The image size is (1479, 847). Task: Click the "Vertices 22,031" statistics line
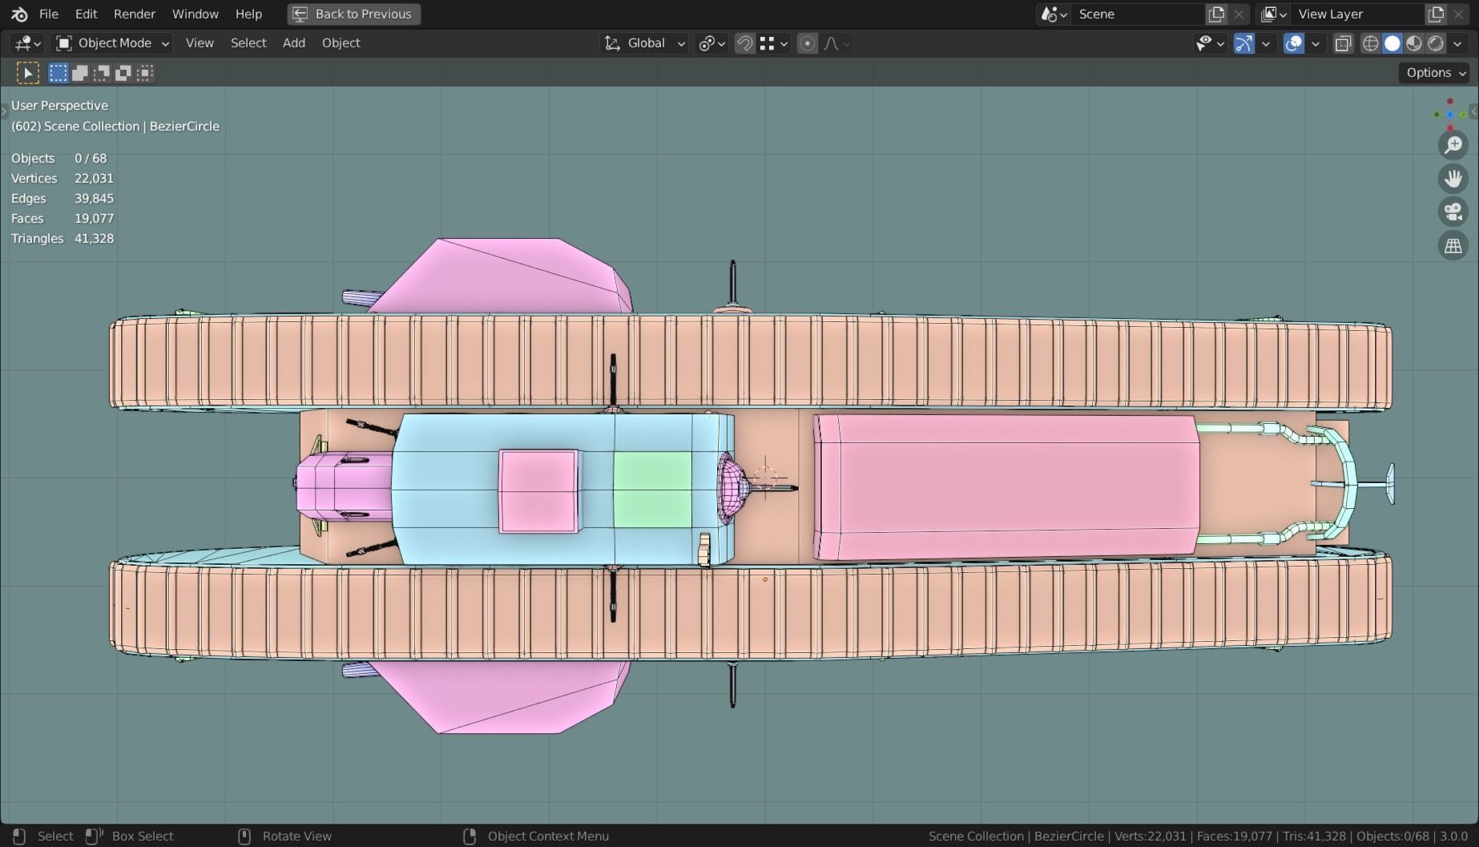coord(62,179)
